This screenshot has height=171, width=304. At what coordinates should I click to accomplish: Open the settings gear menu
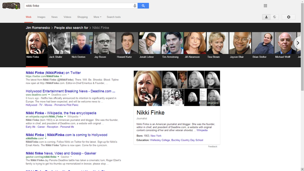click(x=289, y=17)
